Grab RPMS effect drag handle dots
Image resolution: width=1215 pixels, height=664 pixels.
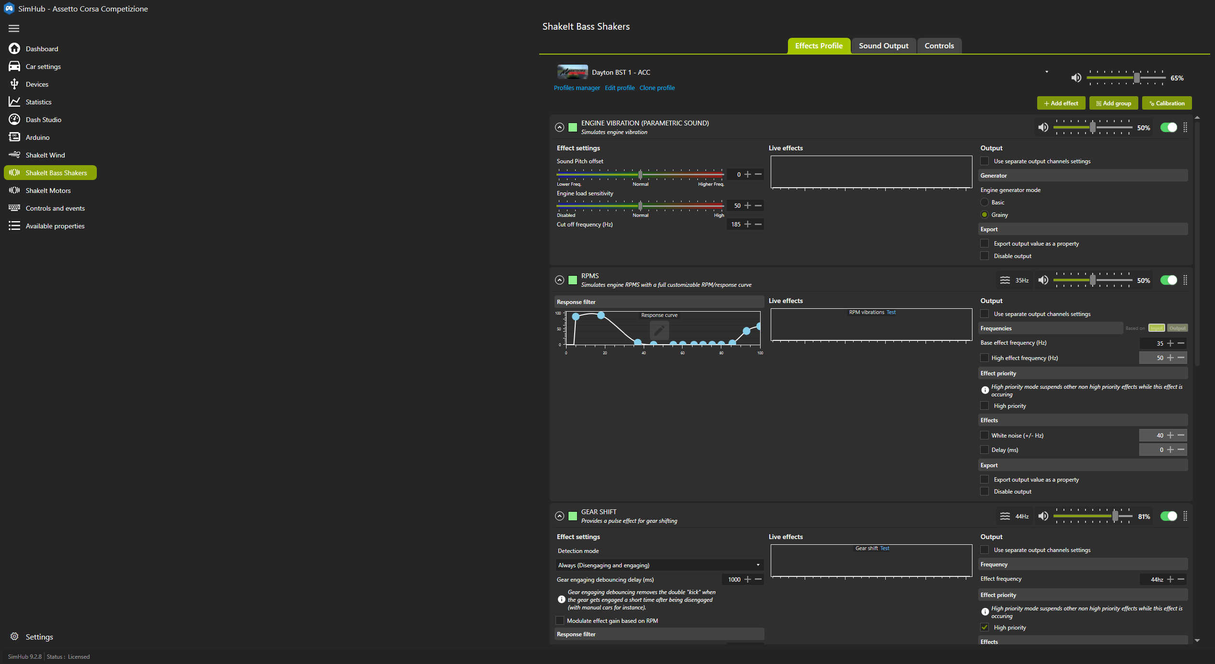point(1185,280)
